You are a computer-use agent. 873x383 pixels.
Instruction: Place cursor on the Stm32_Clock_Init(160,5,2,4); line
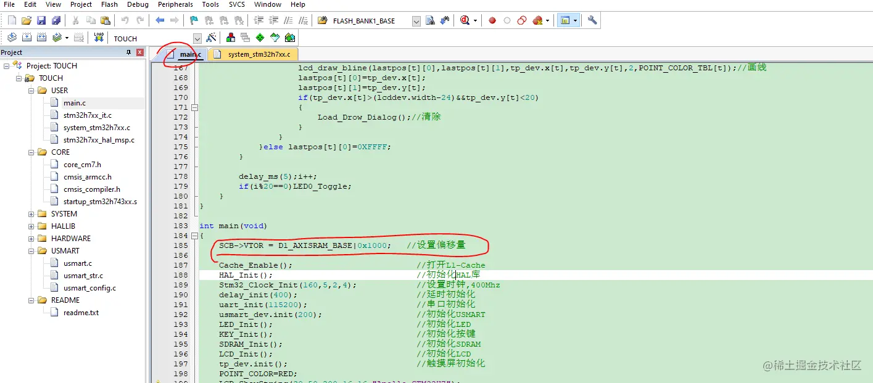(288, 285)
